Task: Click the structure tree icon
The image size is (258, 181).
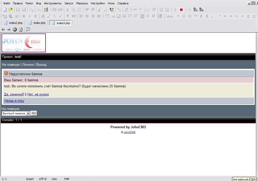Action: click(x=46, y=10)
